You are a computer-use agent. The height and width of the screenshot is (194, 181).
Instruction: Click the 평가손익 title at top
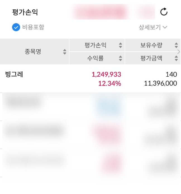25,12
